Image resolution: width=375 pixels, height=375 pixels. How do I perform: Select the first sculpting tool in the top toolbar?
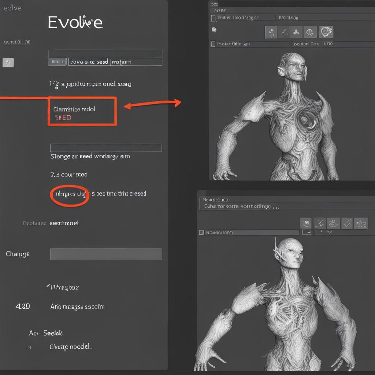(x=271, y=32)
